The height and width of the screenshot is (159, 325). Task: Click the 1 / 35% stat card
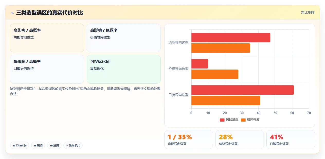[x=188, y=140]
